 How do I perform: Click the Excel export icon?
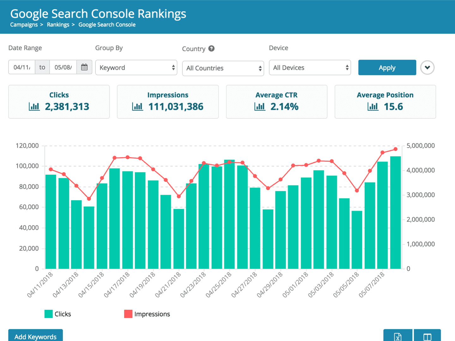tap(398, 336)
